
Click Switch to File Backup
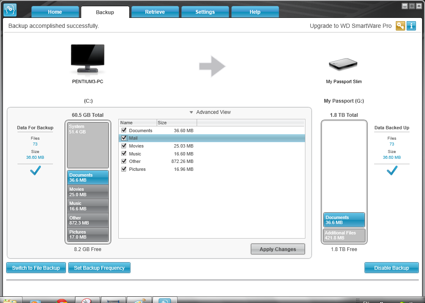(x=36, y=268)
